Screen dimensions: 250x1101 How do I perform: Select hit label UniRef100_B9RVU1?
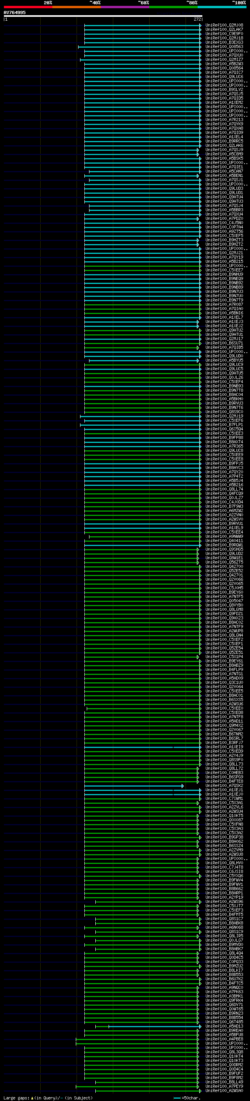(x=224, y=523)
